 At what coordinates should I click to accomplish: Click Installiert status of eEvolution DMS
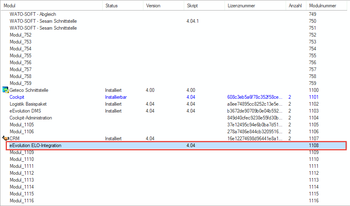tap(113, 111)
